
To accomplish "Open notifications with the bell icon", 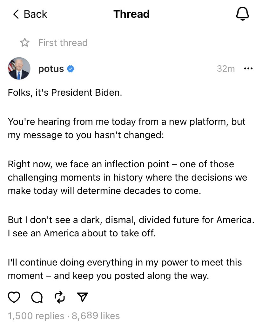I will coord(242,14).
